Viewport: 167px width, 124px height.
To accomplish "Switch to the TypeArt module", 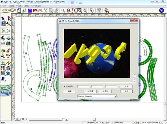I will tap(6, 87).
